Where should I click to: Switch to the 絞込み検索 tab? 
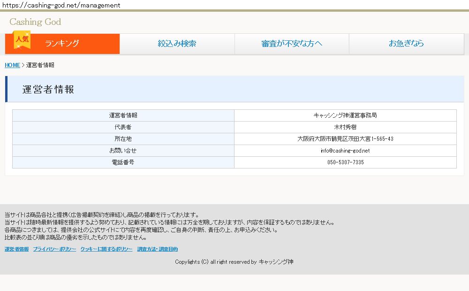[x=177, y=44]
